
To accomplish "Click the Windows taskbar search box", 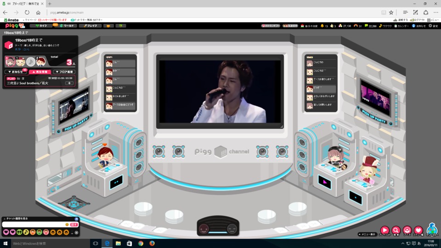I will pos(50,243).
